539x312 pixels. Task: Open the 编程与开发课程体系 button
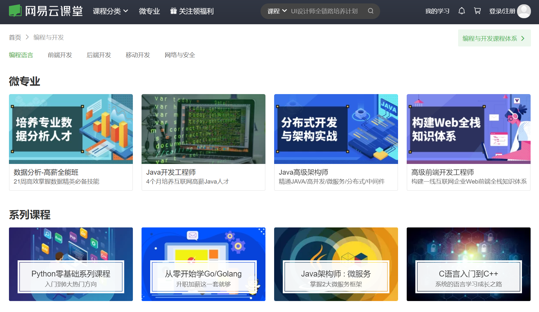(494, 38)
